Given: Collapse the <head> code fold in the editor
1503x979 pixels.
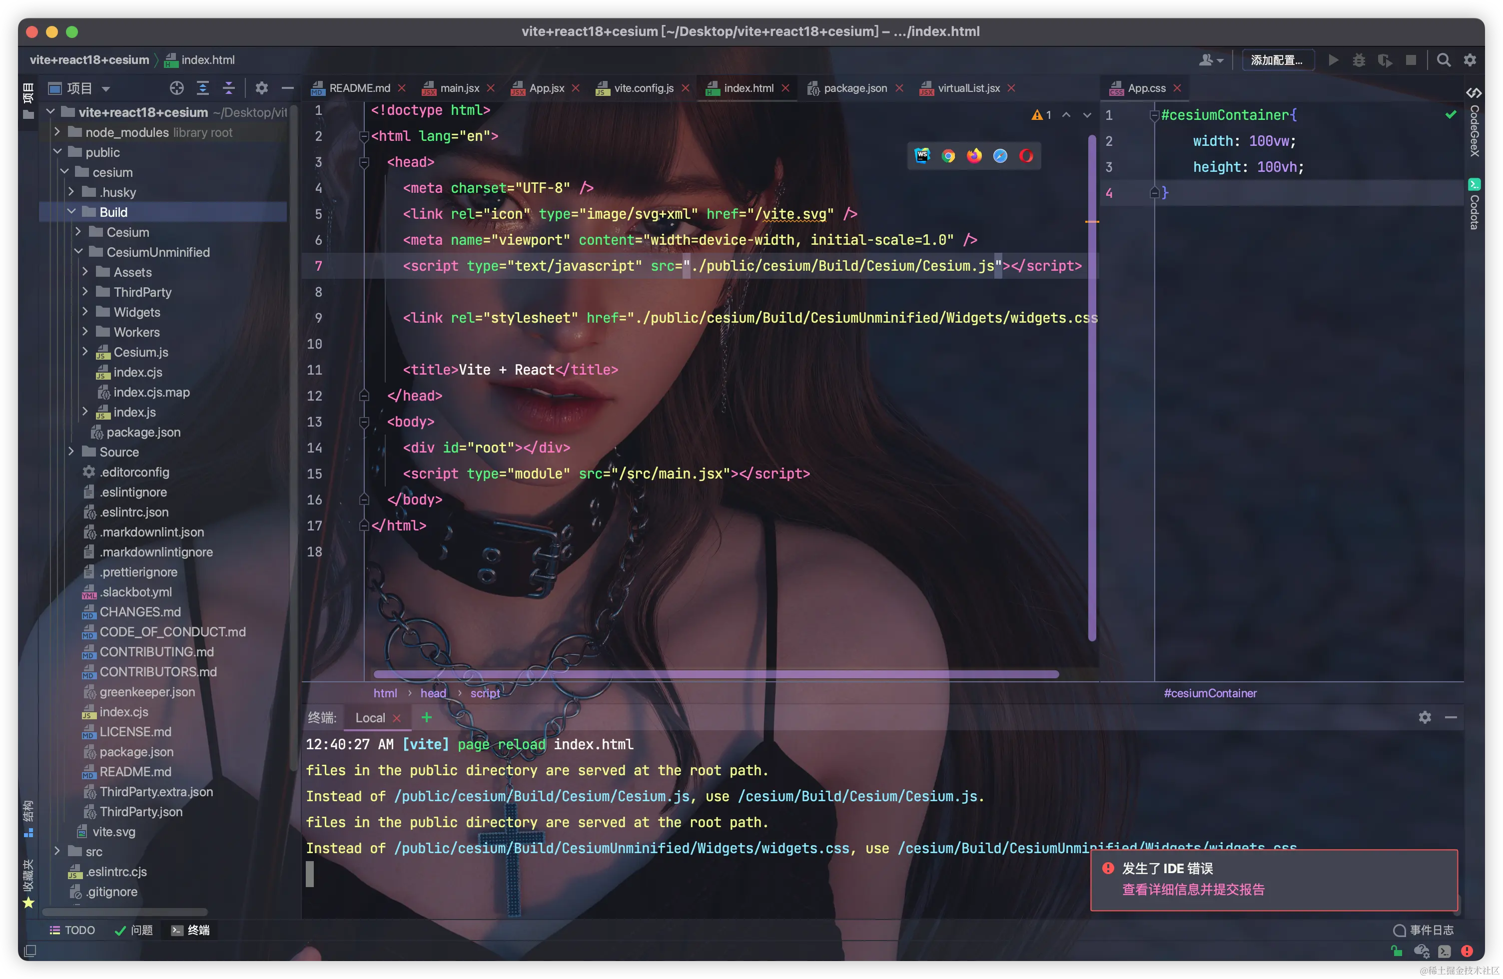Looking at the screenshot, I should pyautogui.click(x=364, y=162).
